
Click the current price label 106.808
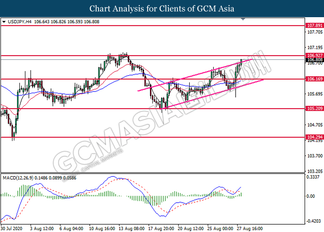click(314, 60)
